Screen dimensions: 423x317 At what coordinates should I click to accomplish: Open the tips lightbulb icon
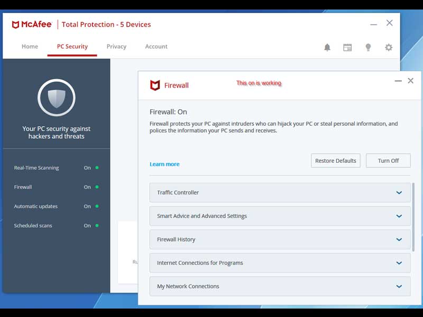click(368, 48)
